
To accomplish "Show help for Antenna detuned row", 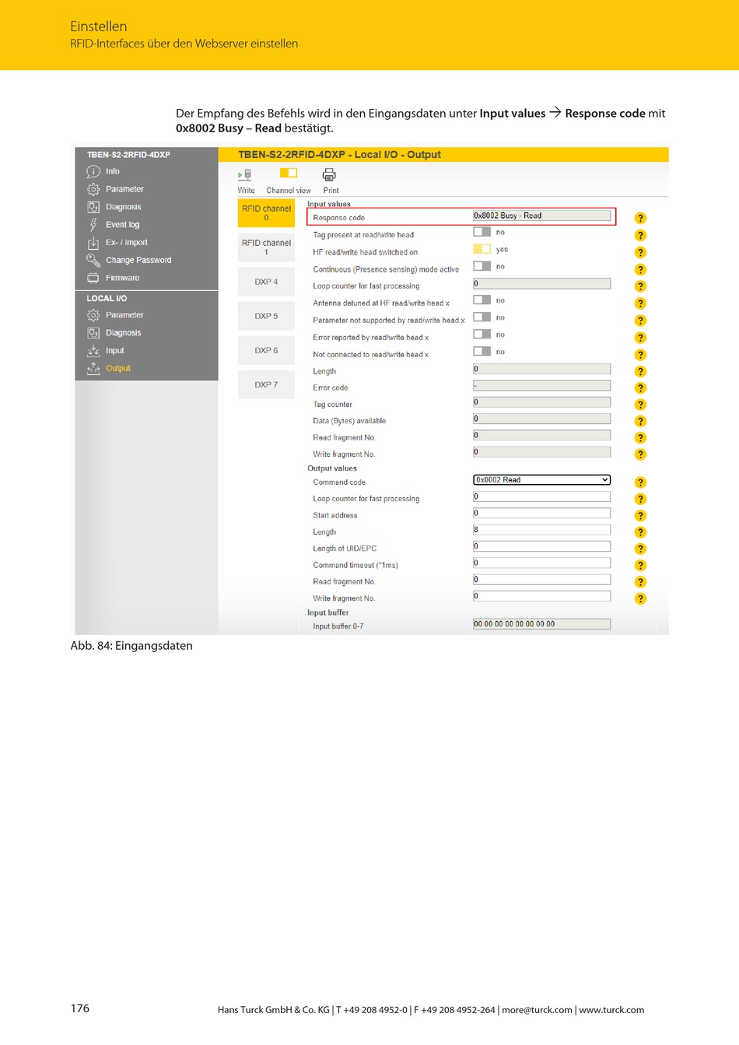I will click(x=640, y=303).
